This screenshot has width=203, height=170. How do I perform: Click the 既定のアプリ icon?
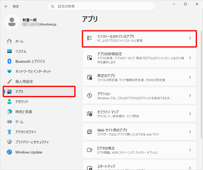click(89, 77)
